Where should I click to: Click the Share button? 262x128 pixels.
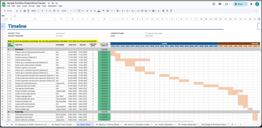(x=238, y=4)
